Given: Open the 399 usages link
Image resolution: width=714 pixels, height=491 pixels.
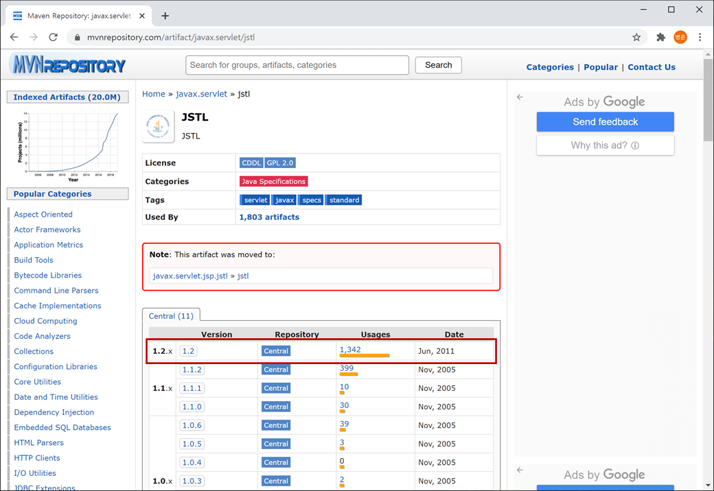Looking at the screenshot, I should pos(347,368).
